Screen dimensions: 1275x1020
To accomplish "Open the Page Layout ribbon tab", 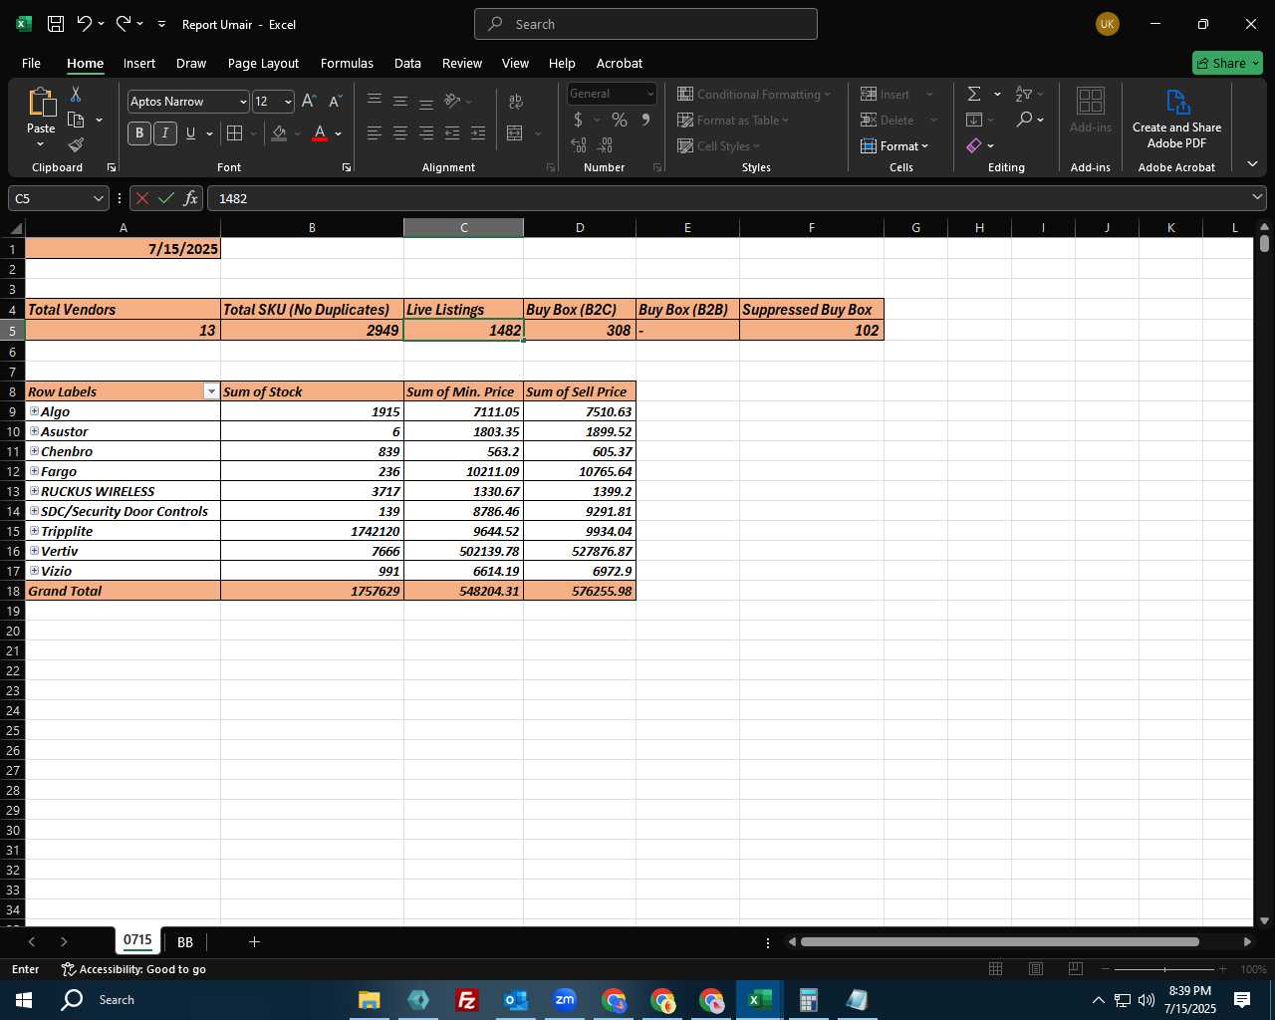I will tap(263, 63).
